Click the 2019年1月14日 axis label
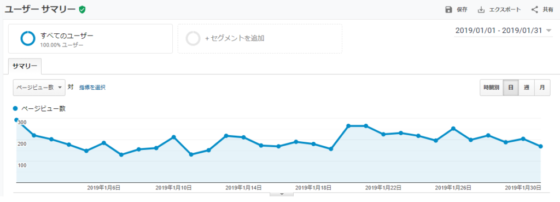Viewport: 560px width, 202px height. pos(243,187)
